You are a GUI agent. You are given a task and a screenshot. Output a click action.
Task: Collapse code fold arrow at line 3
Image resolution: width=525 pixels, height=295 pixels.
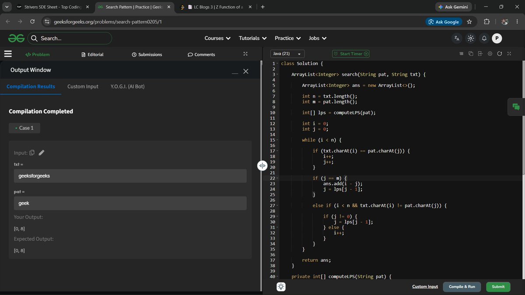point(277,75)
